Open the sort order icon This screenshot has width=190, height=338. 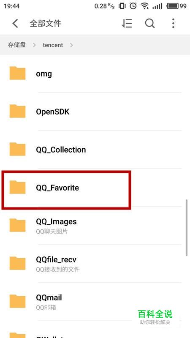127,23
